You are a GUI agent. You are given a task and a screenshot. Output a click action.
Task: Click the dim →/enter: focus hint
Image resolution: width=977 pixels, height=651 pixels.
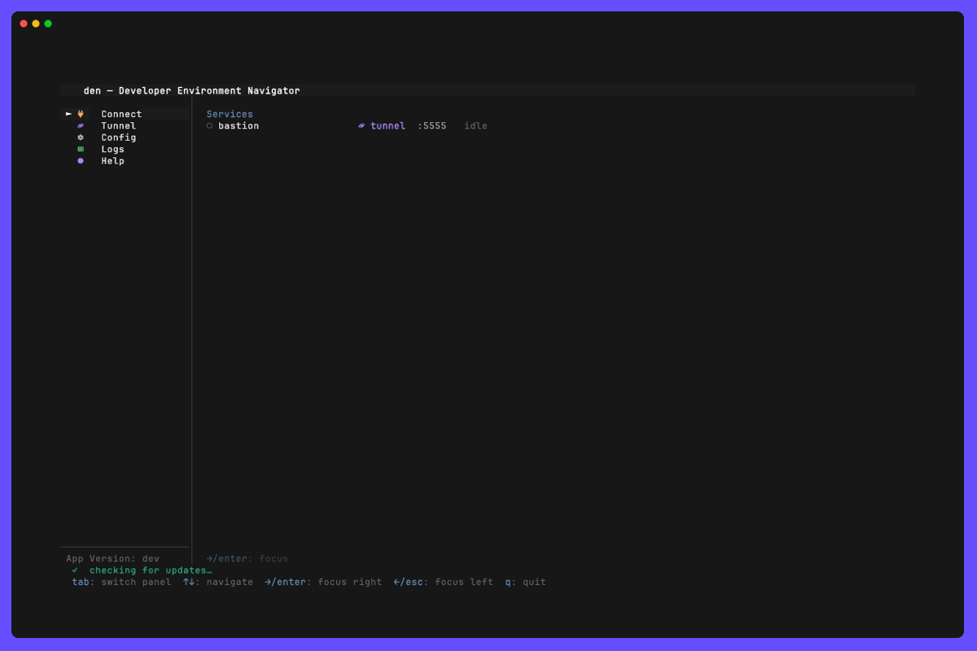pyautogui.click(x=248, y=559)
